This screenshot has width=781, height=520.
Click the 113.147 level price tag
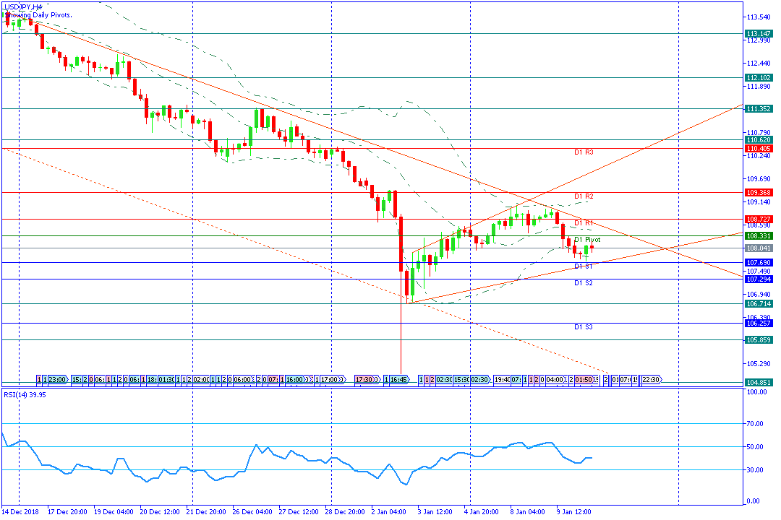click(x=758, y=34)
